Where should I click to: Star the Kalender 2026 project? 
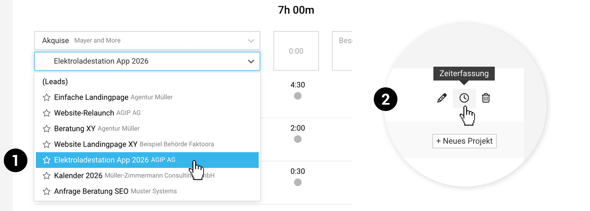click(47, 176)
